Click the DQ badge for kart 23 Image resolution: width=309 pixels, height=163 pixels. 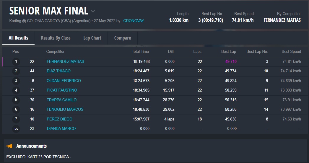click(16, 129)
